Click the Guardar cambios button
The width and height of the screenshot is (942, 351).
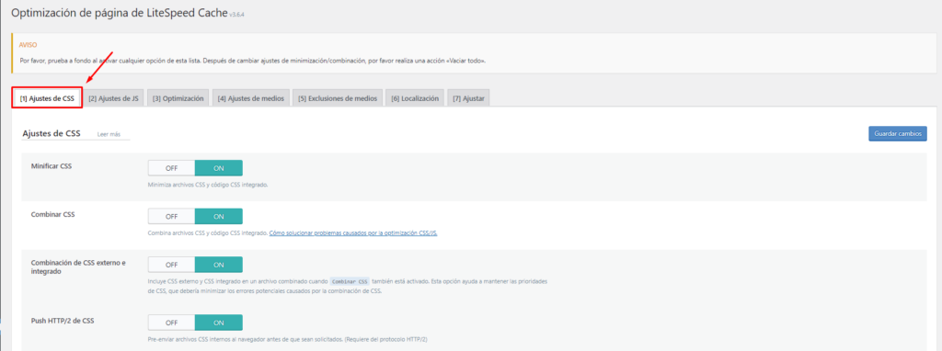[898, 134]
